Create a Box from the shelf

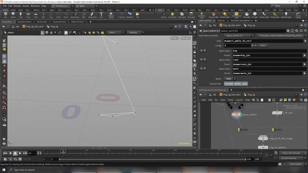(5, 15)
